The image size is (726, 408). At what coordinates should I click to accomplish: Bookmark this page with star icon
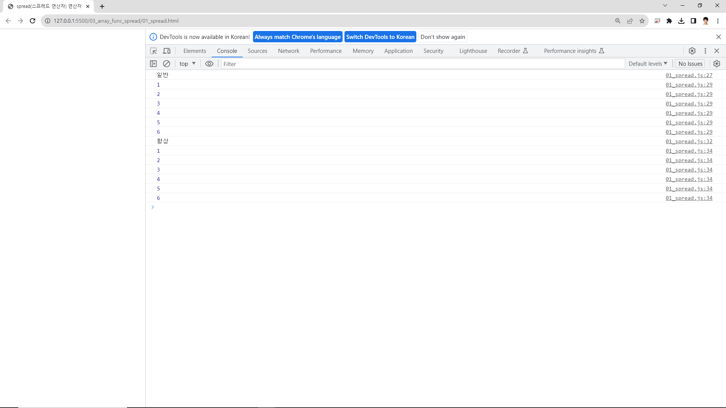[642, 21]
